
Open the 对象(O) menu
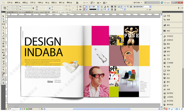pyautogui.click(x=40, y=3)
